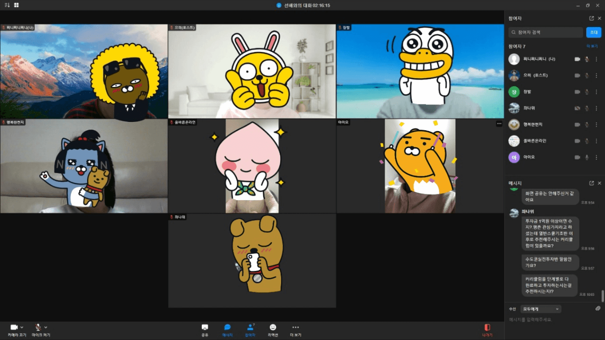Unmute using the 마이크 켜기 microphone icon

coord(38,327)
